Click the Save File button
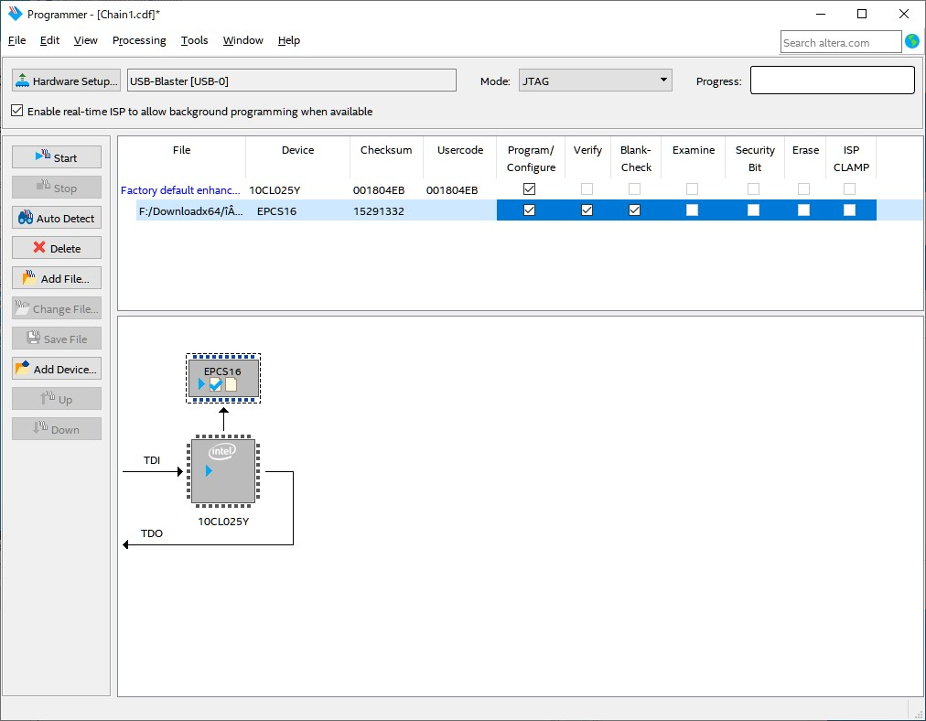The height and width of the screenshot is (721, 926). 57,339
